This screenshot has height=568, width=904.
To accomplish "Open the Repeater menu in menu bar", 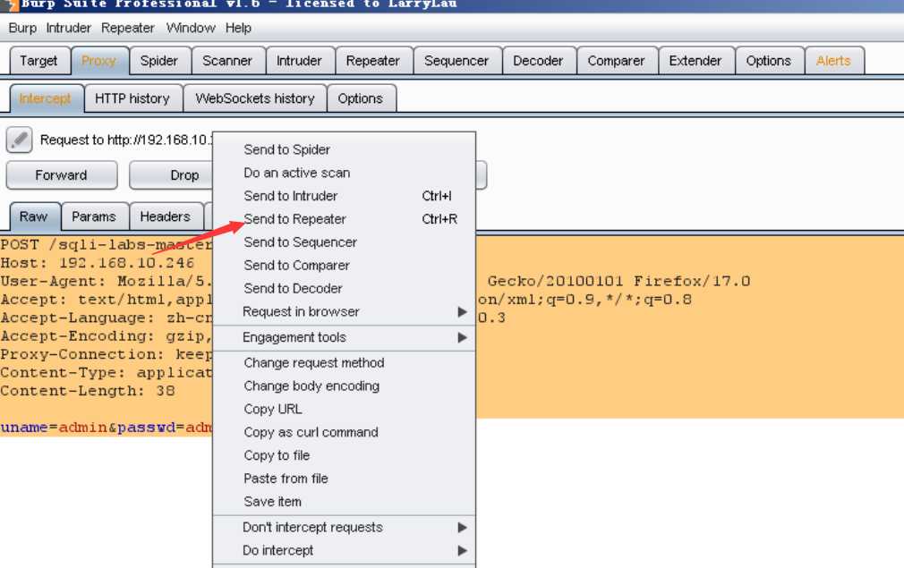I will click(x=127, y=28).
